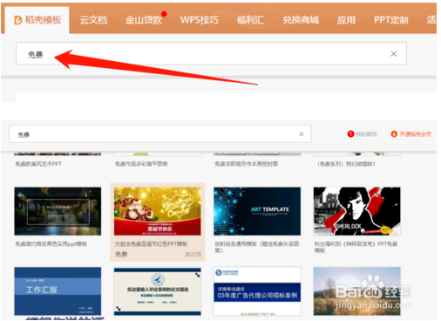Open the sunlit field landscape thumbnail
Viewport: 441px width, 321px height.
357,291
